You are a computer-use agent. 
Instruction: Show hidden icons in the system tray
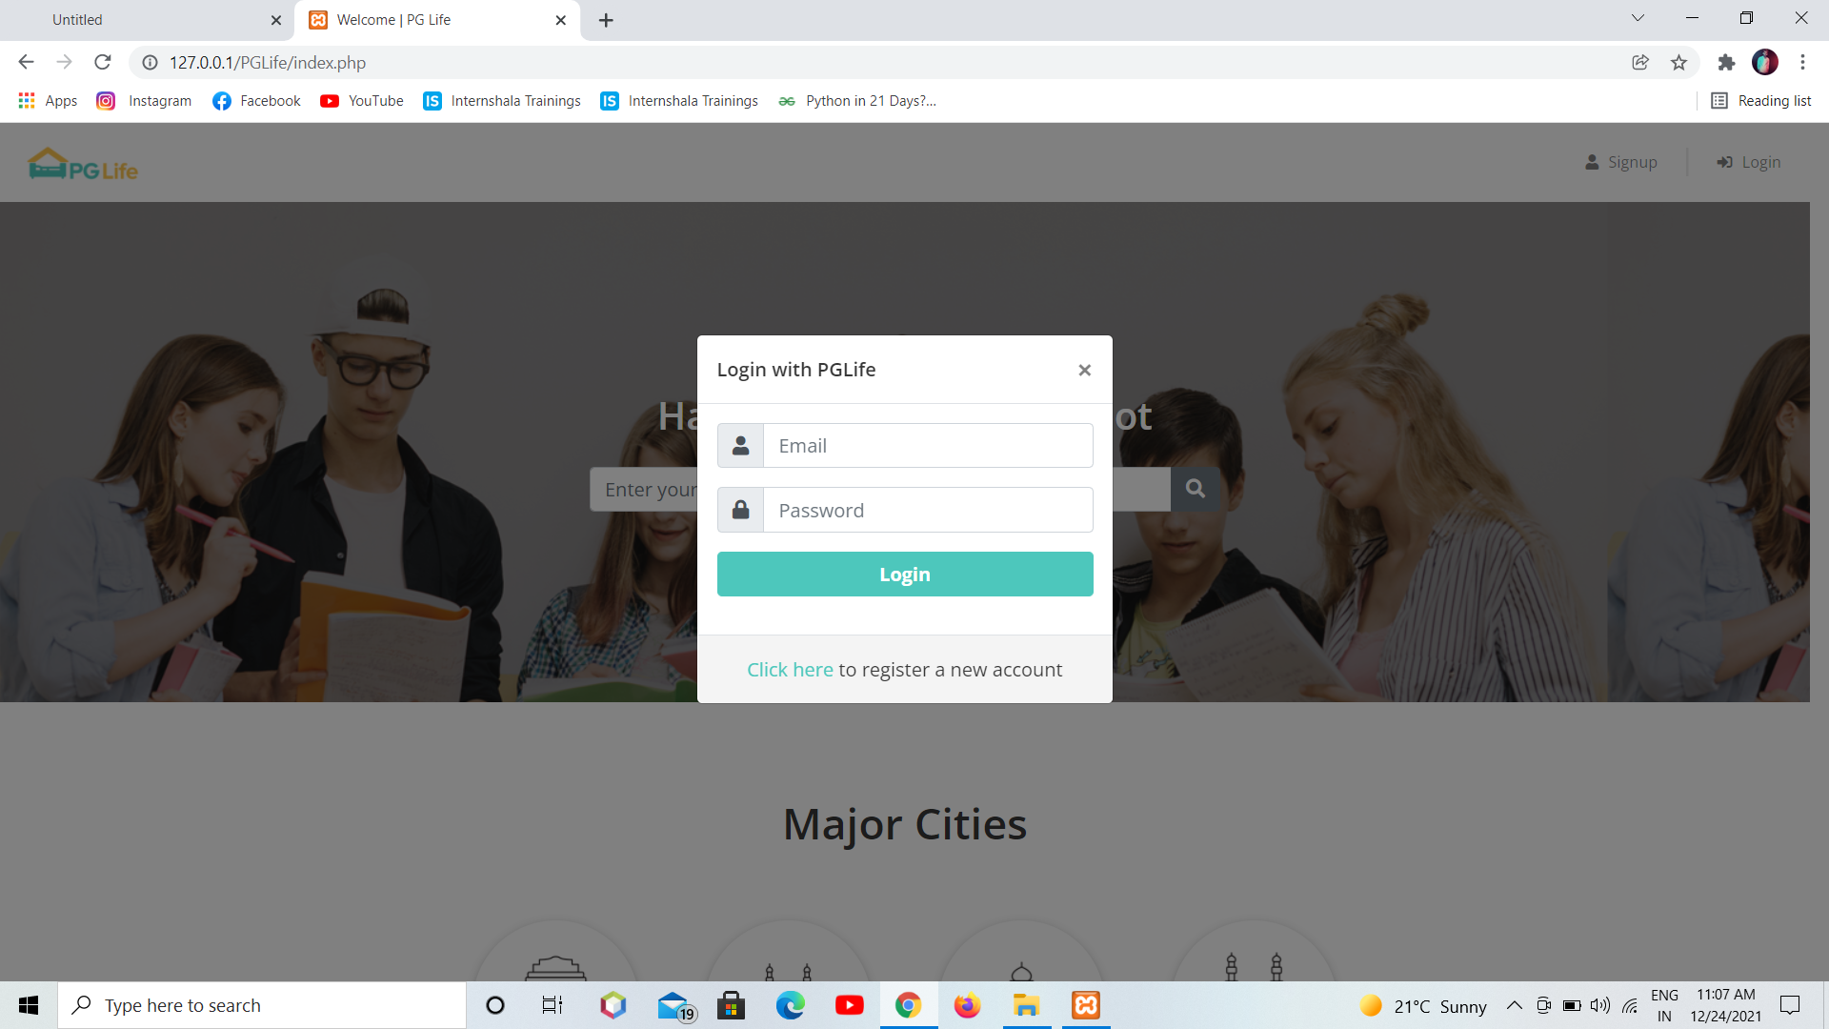(1515, 1004)
